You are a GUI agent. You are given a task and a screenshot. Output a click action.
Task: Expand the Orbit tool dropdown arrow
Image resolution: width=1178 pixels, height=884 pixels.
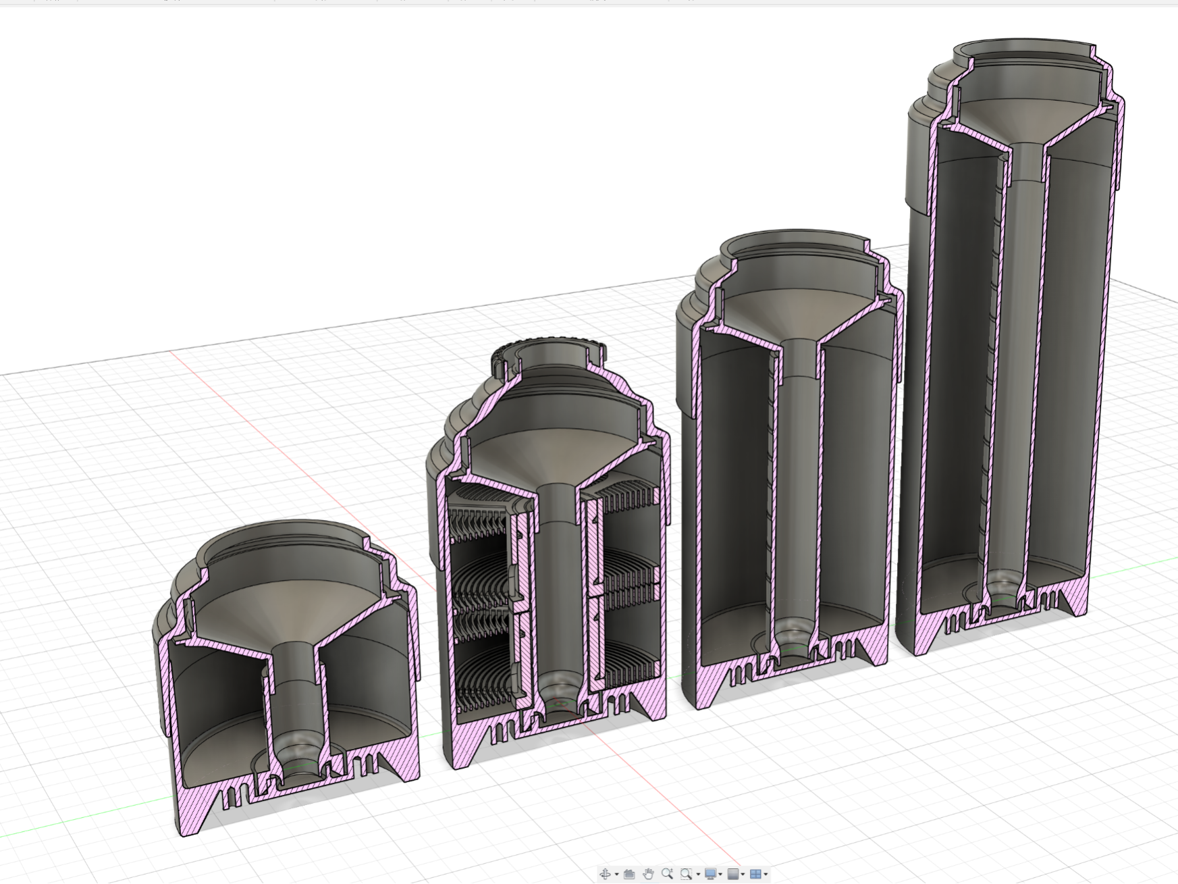pos(616,874)
